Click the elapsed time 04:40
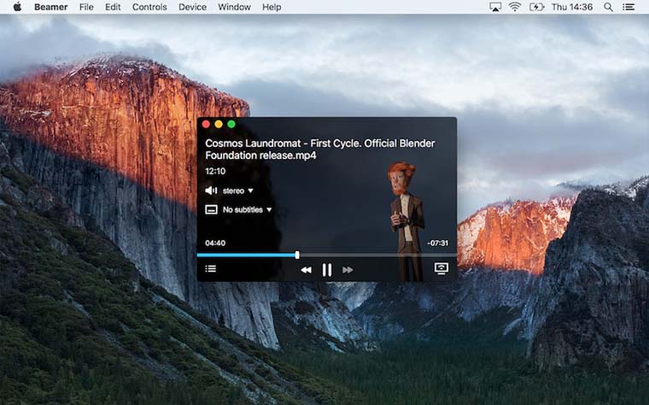Image resolution: width=649 pixels, height=405 pixels. (x=215, y=243)
